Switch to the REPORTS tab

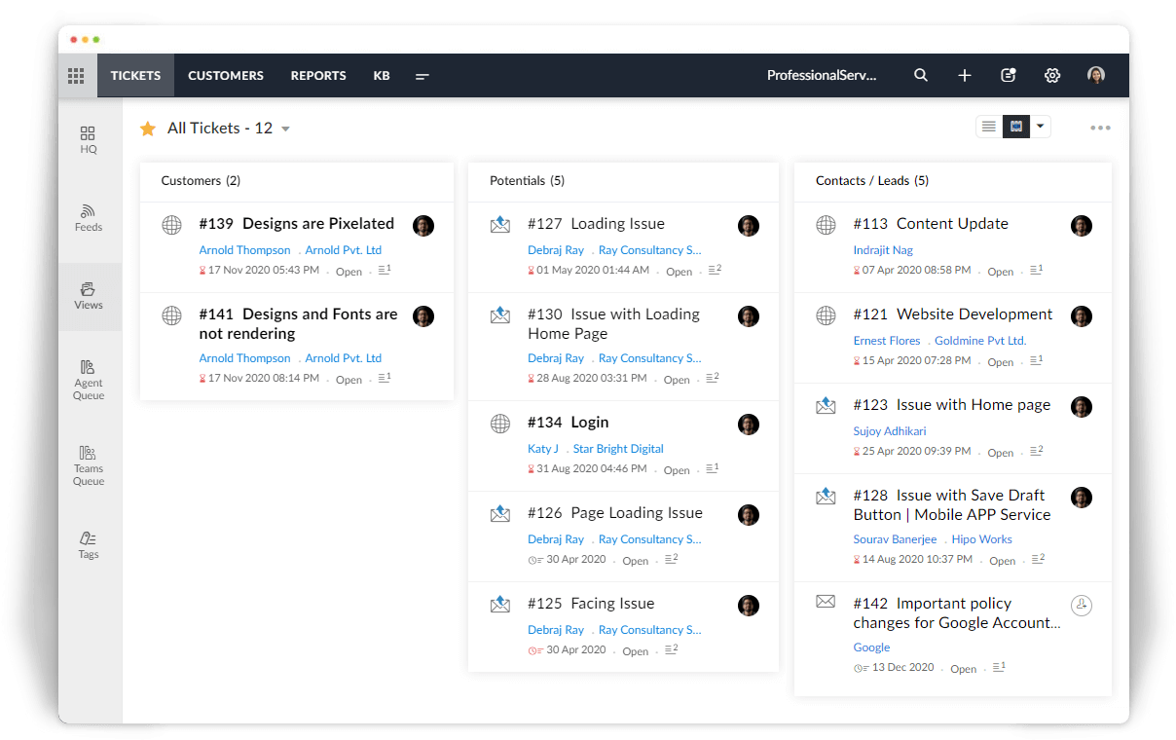317,75
